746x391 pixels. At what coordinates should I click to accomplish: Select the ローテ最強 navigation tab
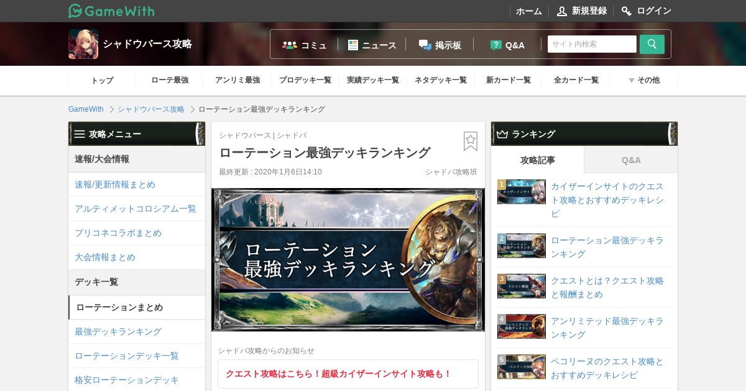pyautogui.click(x=170, y=80)
